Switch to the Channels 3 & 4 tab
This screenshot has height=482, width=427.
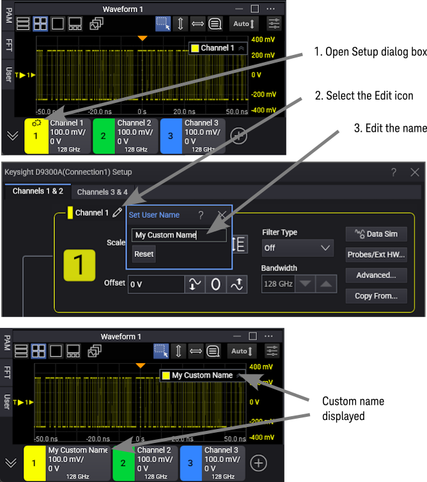(102, 192)
